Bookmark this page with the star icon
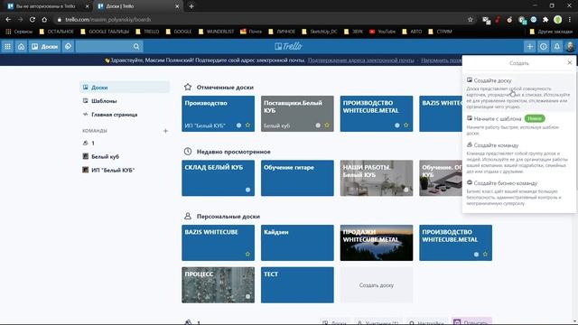The height and width of the screenshot is (325, 578). point(470,20)
